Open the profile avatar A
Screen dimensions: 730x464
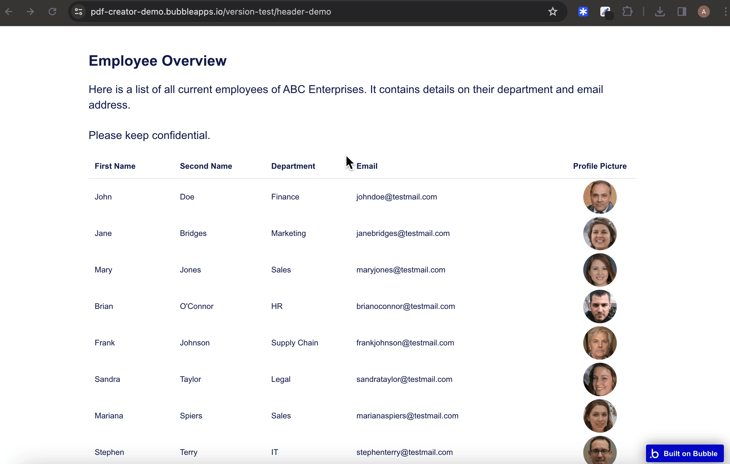click(704, 12)
